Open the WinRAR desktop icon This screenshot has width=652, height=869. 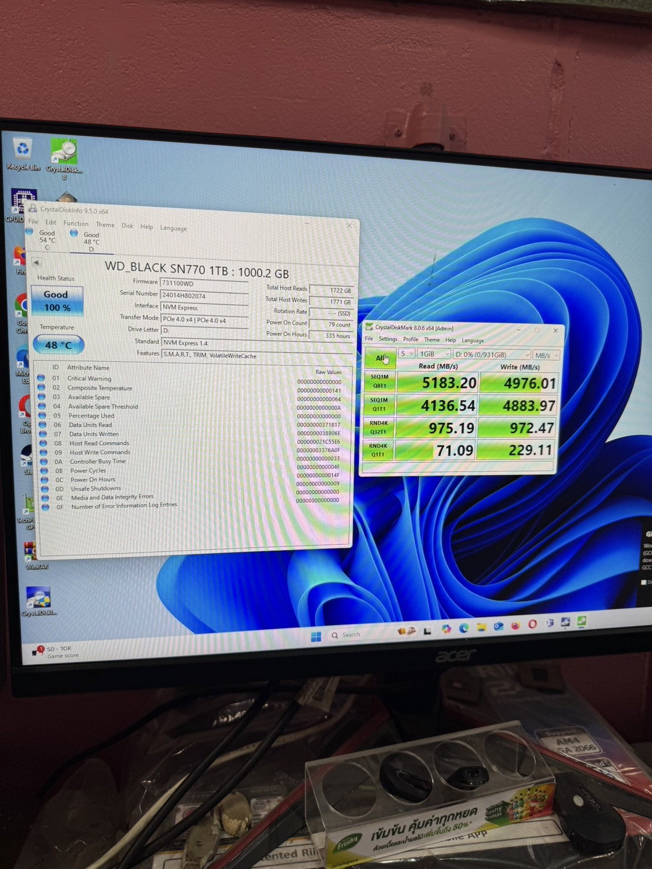[31, 553]
